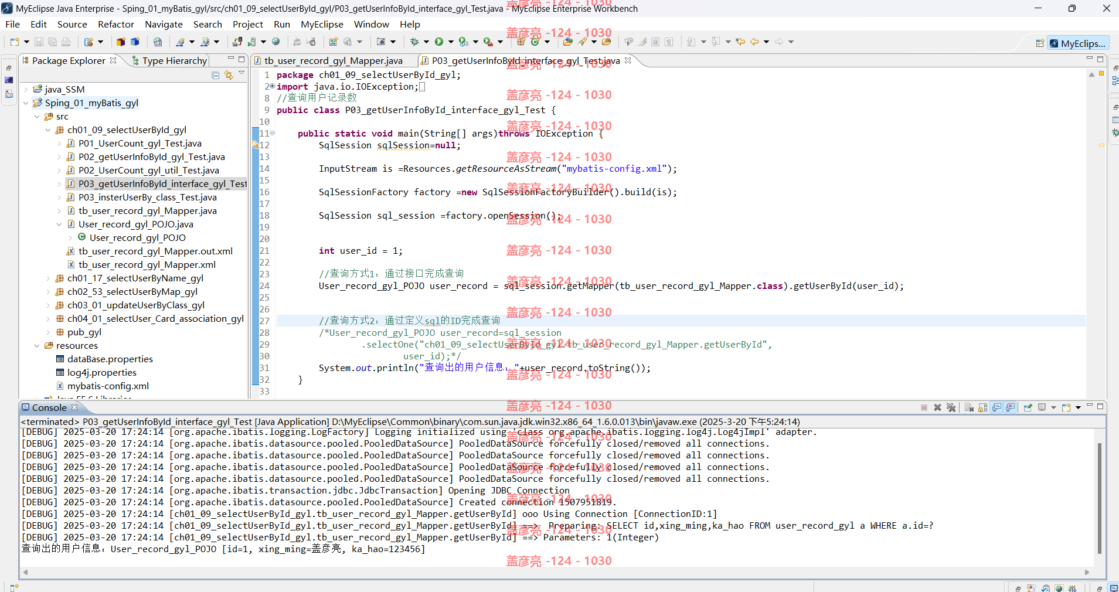
Task: Toggle Show Console on Standard Out
Action: pyautogui.click(x=996, y=407)
